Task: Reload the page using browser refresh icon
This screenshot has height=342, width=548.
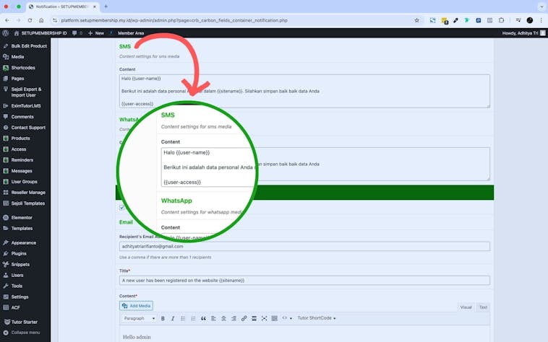Action: tap(30, 20)
